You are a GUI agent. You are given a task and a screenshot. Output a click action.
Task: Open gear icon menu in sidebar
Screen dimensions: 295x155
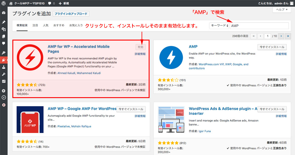[4, 91]
